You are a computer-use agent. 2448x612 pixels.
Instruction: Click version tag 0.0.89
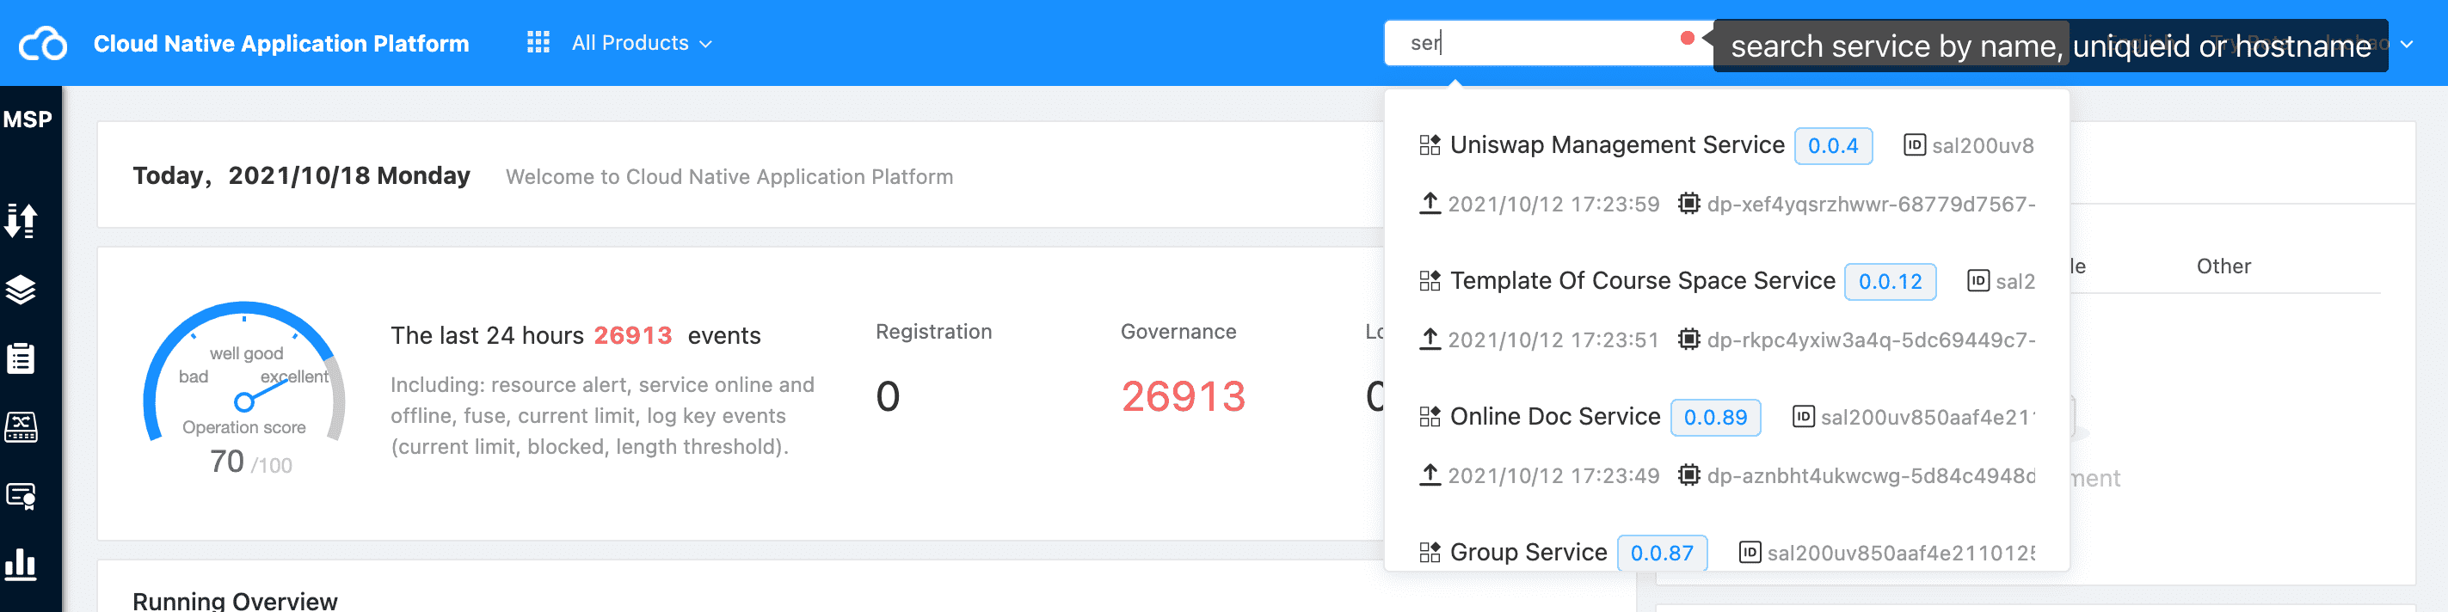click(1715, 418)
